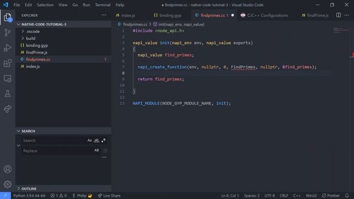Image resolution: width=354 pixels, height=199 pixels.
Task: Click Python 3.9.6 64-bit interpreter status
Action: (29, 196)
